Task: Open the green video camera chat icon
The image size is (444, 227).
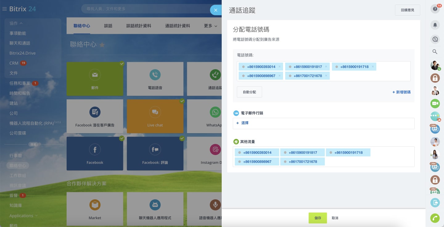Action: pyautogui.click(x=435, y=103)
